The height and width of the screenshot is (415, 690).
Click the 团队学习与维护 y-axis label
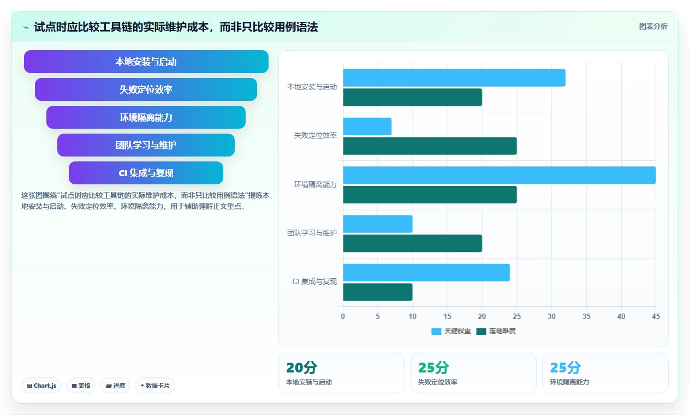[312, 233]
